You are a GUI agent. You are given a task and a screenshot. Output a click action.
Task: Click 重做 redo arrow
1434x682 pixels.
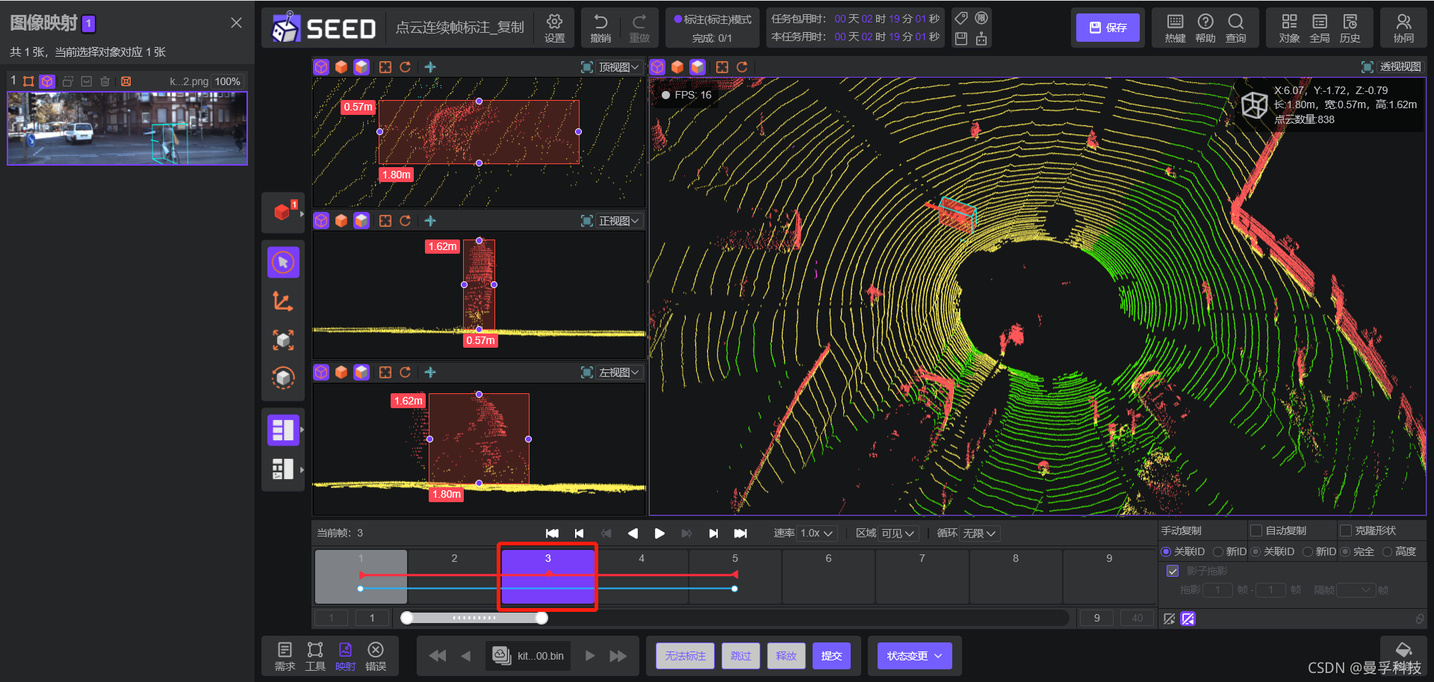pos(639,28)
